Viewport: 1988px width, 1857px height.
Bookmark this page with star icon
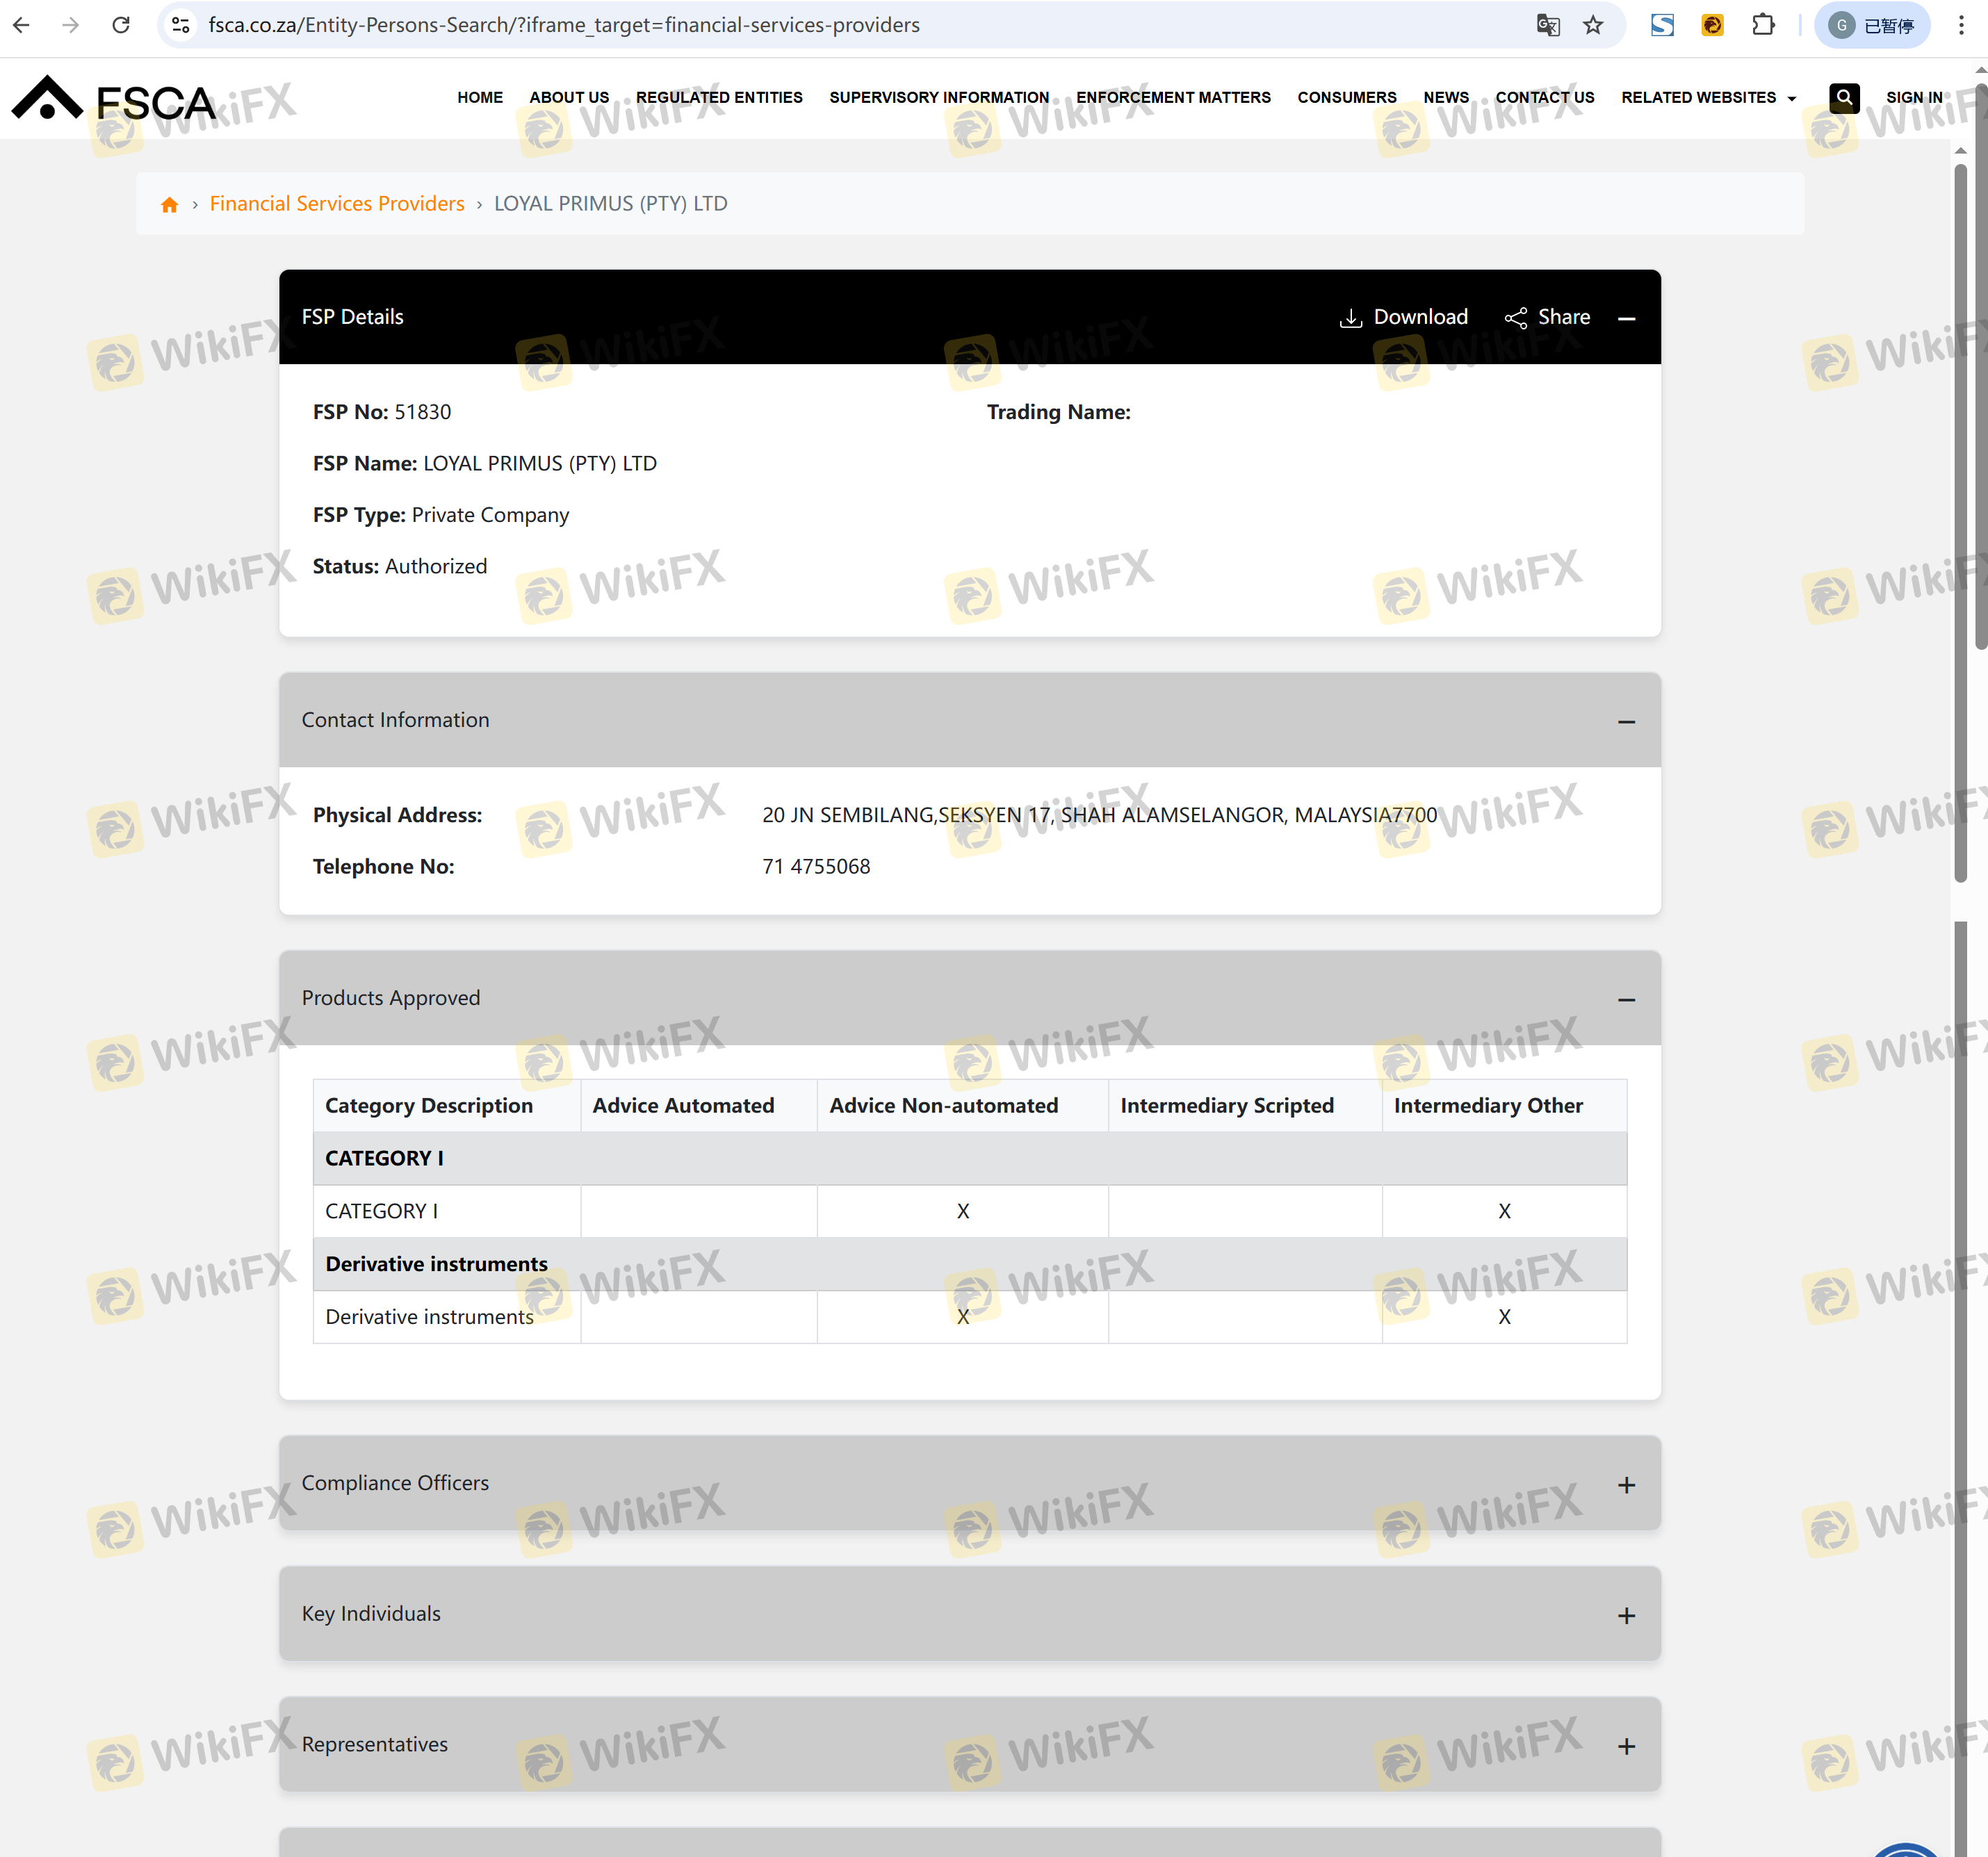click(1593, 25)
